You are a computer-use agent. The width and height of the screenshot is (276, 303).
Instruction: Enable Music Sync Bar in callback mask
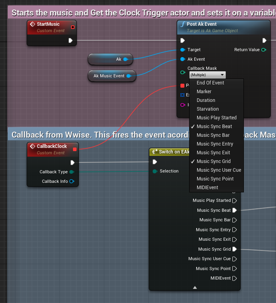coord(213,135)
